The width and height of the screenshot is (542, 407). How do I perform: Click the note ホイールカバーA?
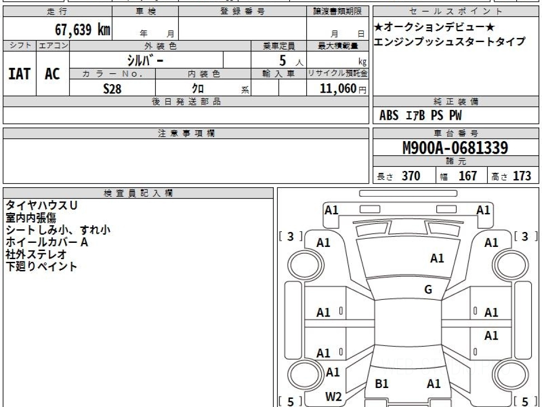click(x=47, y=242)
